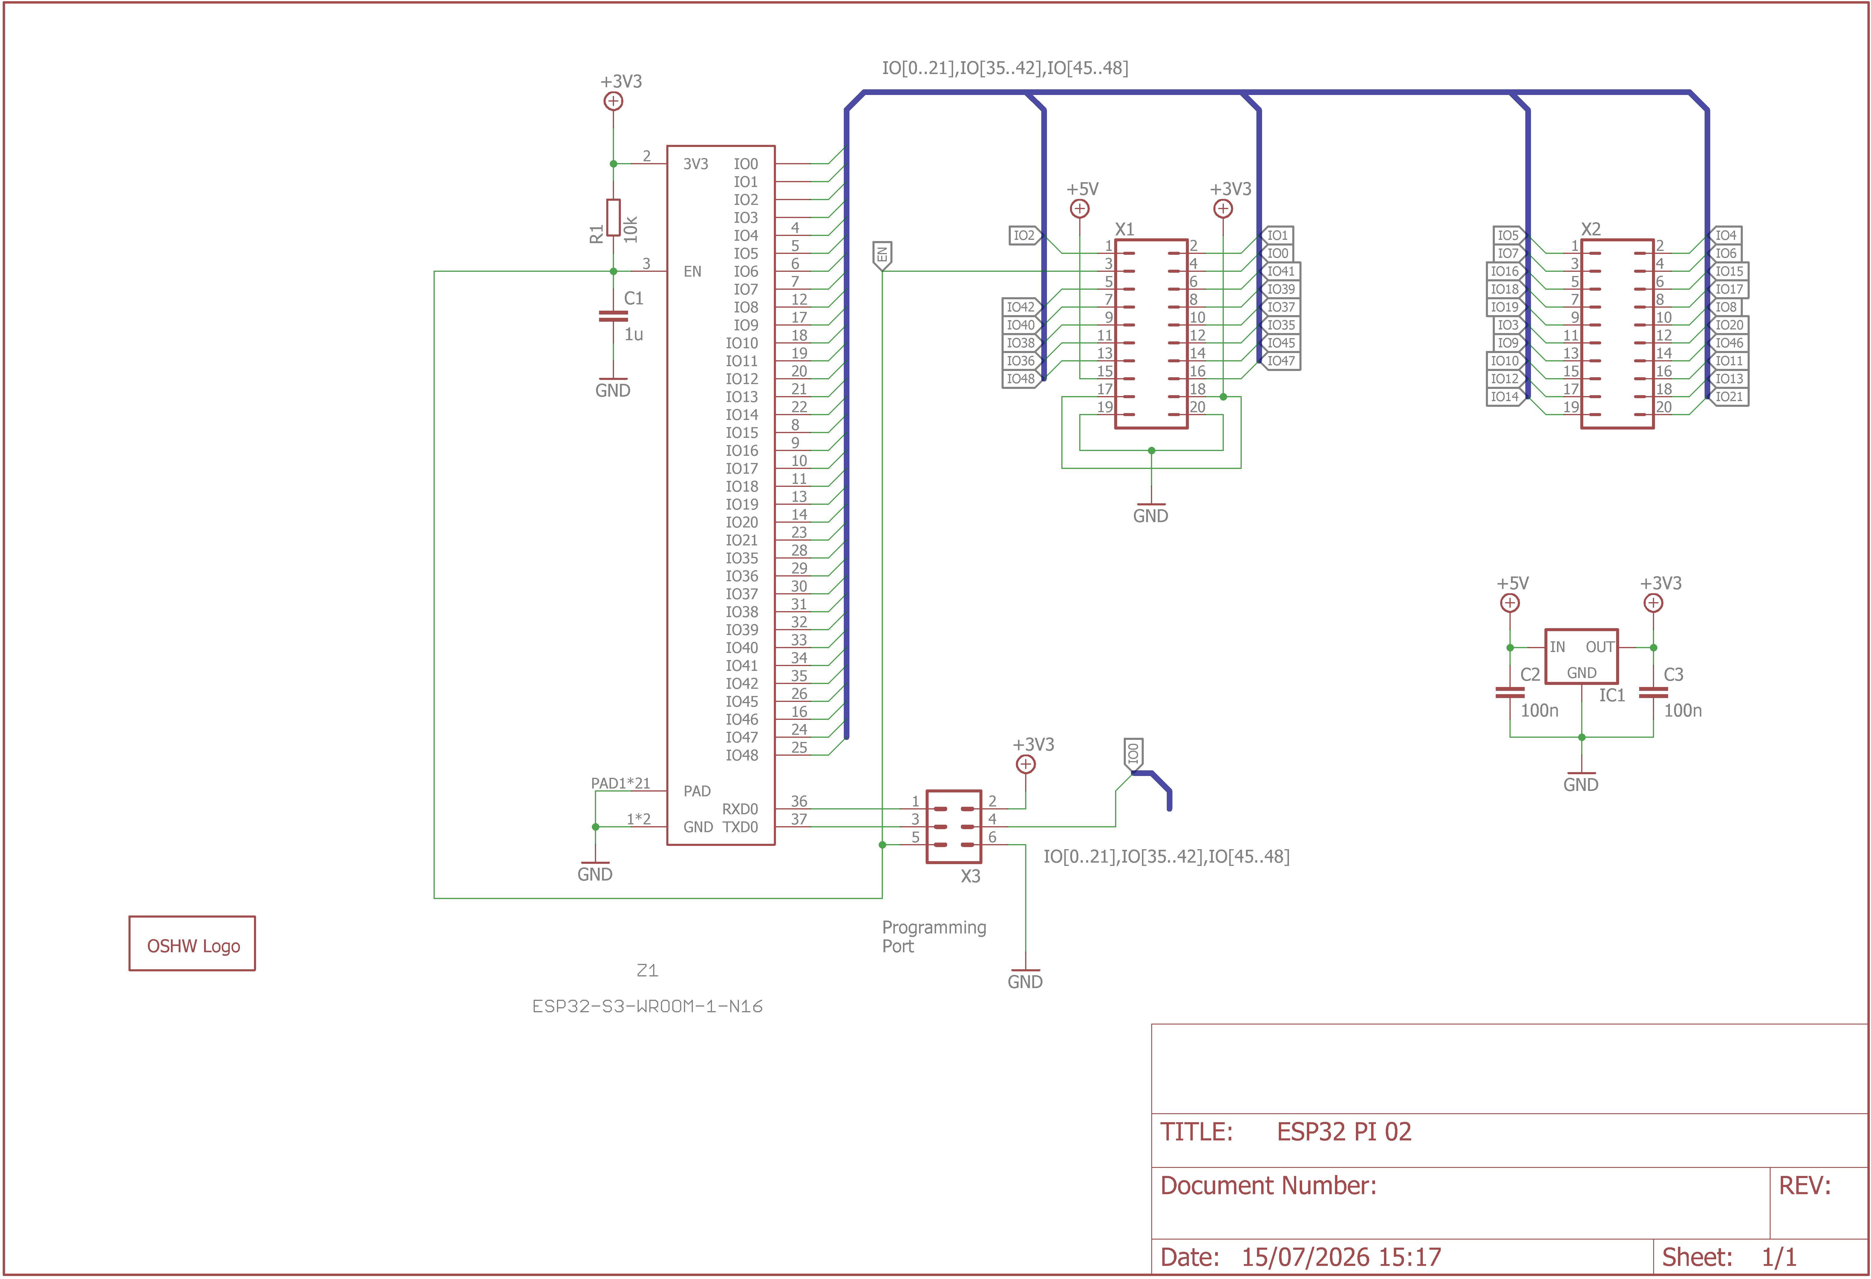Click the '1*2' GND pin label
The height and width of the screenshot is (1279, 1871).
(x=639, y=819)
